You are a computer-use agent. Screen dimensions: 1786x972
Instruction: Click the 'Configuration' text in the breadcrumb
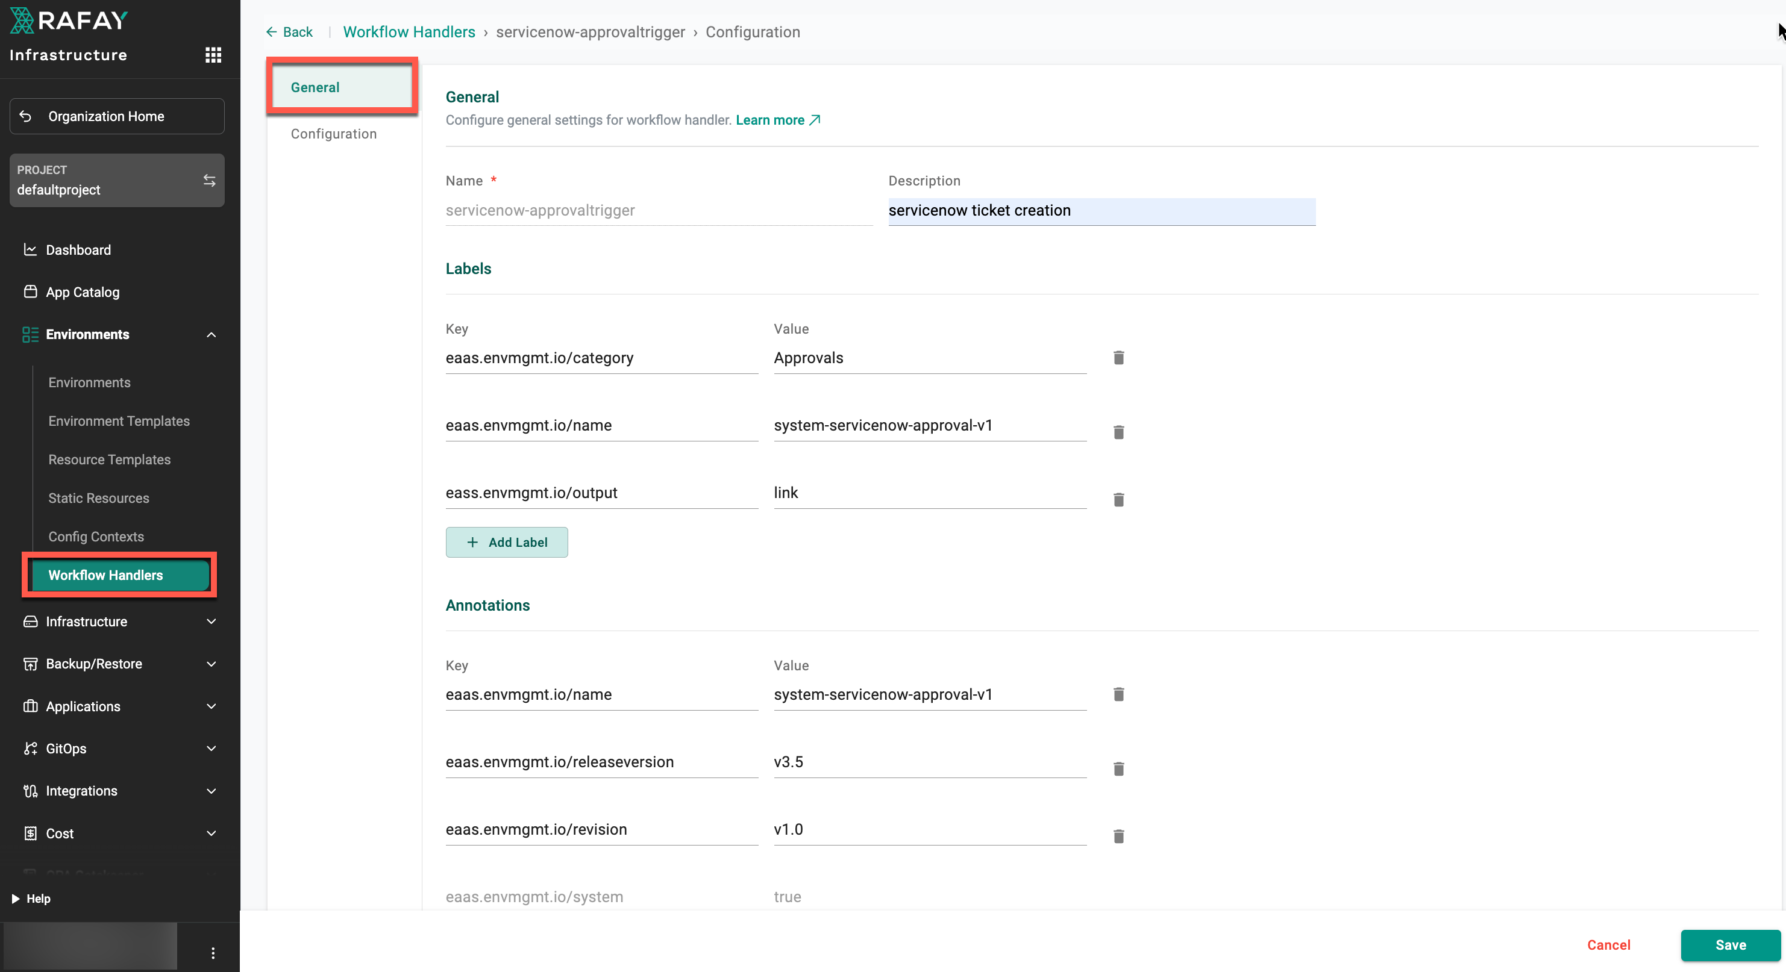click(x=752, y=32)
